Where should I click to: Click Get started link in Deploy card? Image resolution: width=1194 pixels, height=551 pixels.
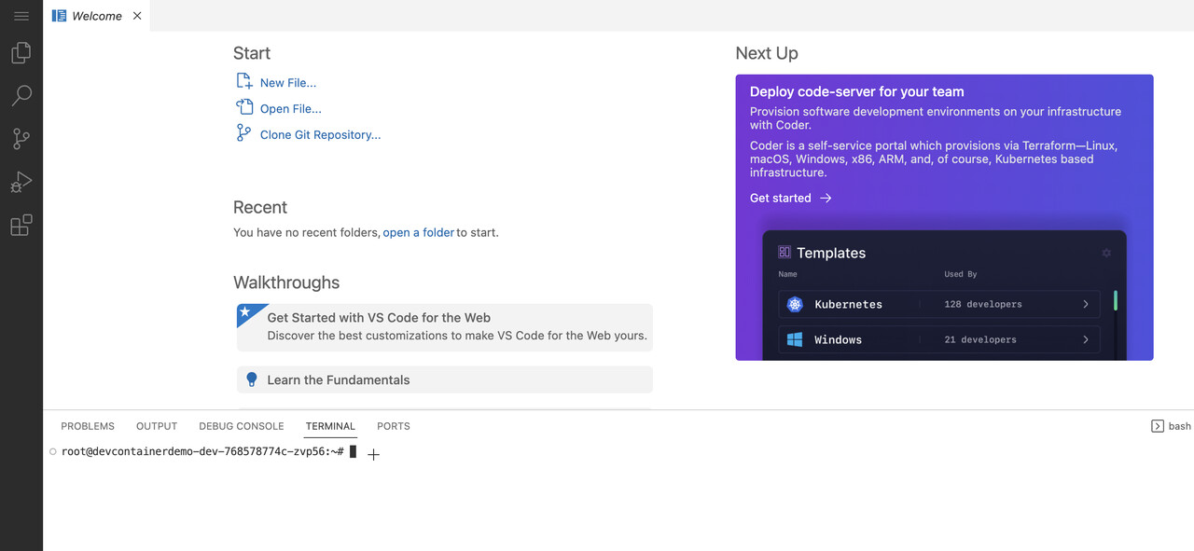(790, 198)
